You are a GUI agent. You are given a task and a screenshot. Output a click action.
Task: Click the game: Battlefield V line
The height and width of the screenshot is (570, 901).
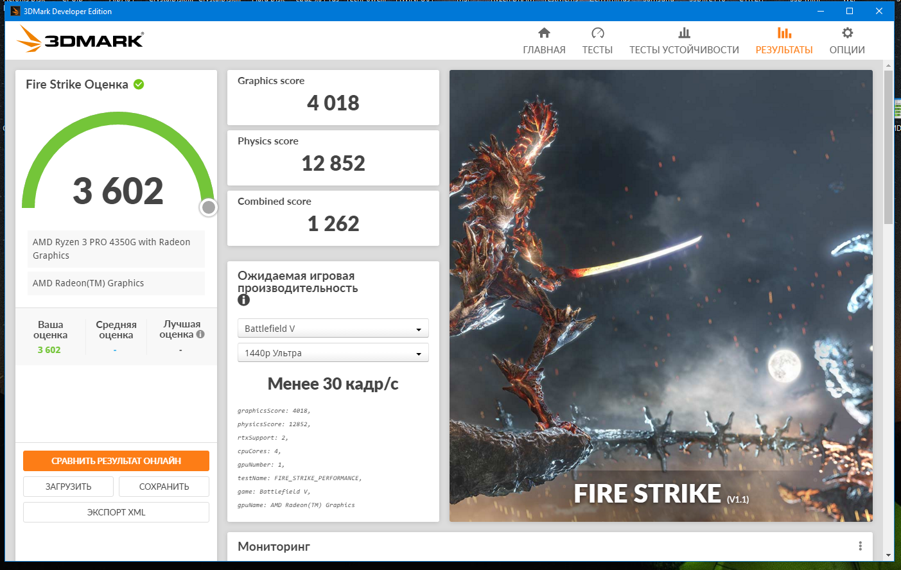[x=274, y=492]
